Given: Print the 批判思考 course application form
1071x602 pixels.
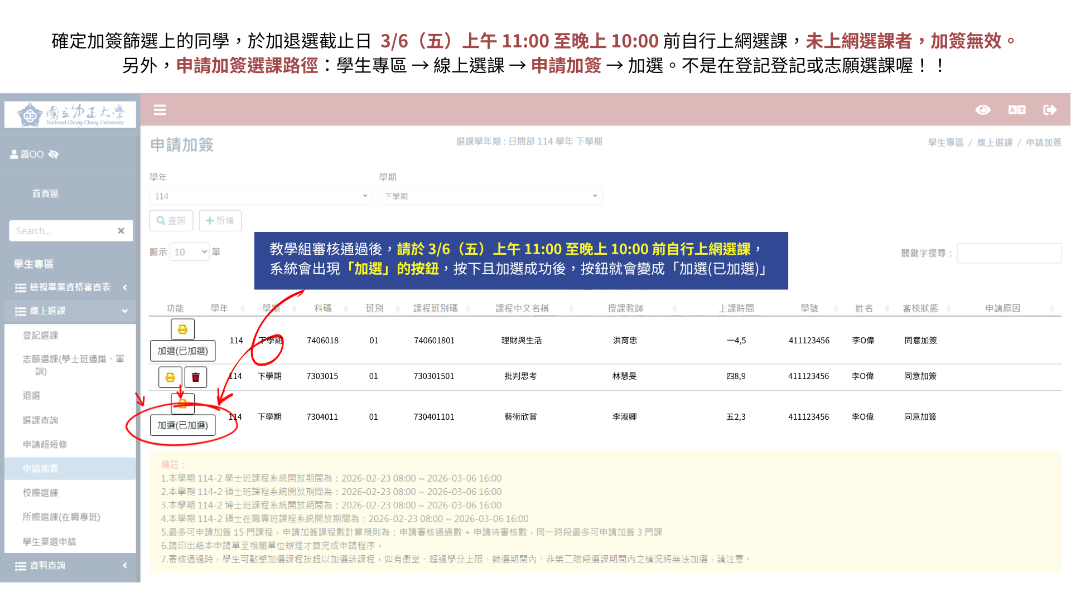Looking at the screenshot, I should (x=170, y=377).
